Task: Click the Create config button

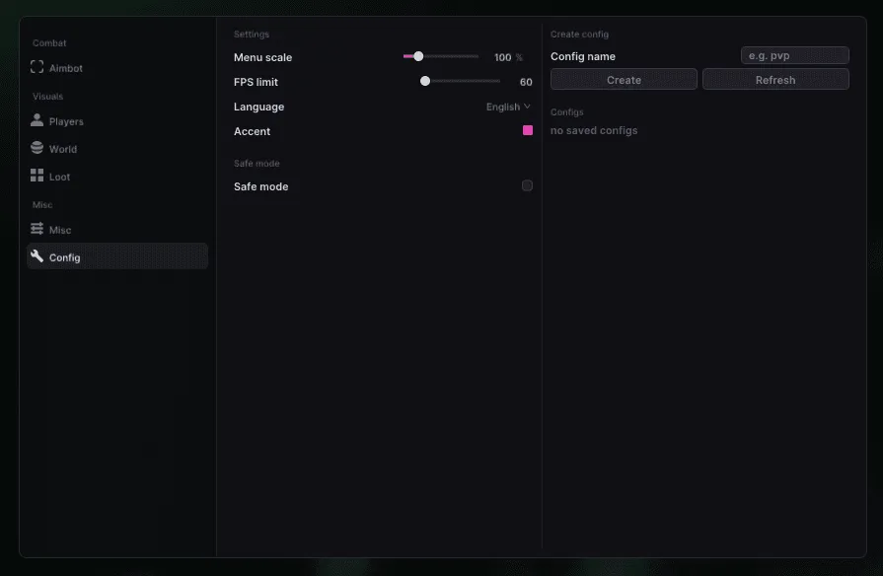Action: 624,79
